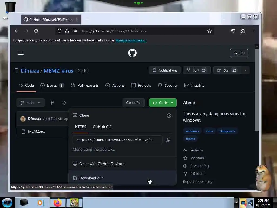Choose Download ZIP option
The width and height of the screenshot is (277, 208).
coord(123,178)
